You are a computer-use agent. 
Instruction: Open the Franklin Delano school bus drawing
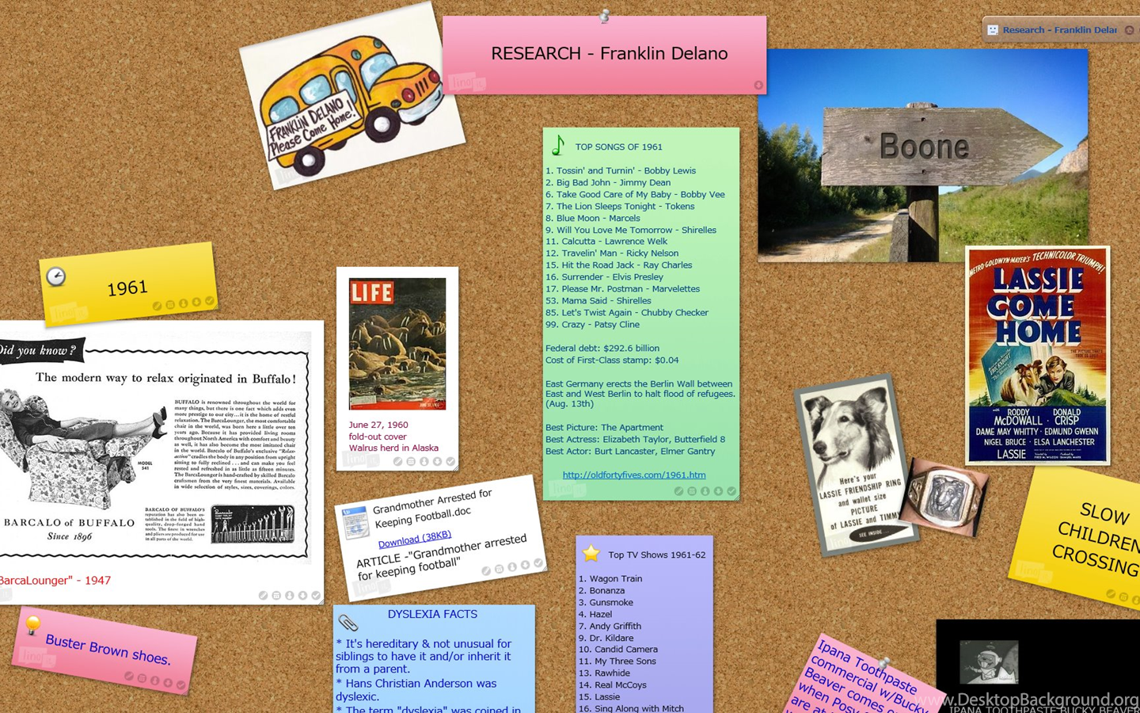[x=352, y=97]
